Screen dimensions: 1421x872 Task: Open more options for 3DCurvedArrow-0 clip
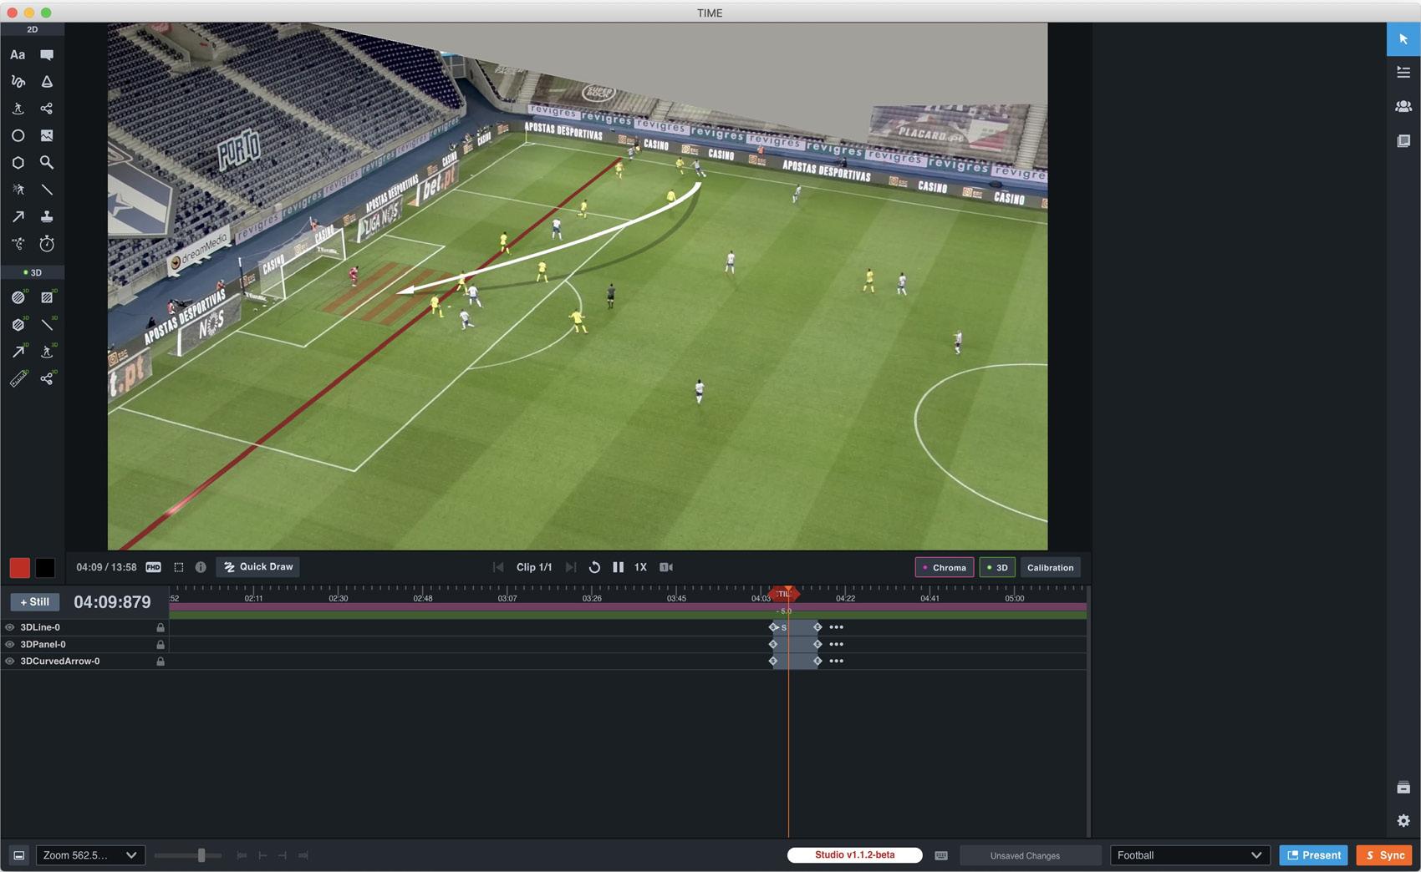tap(836, 662)
